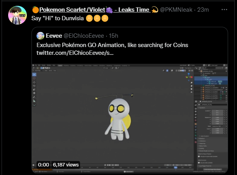
Task: Switch to material preview shading
Action: coord(183,70)
